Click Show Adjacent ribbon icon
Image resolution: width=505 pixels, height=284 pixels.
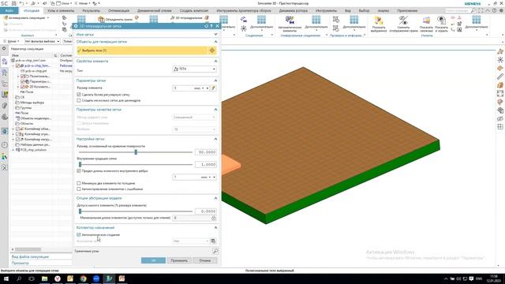pyautogui.click(x=426, y=21)
